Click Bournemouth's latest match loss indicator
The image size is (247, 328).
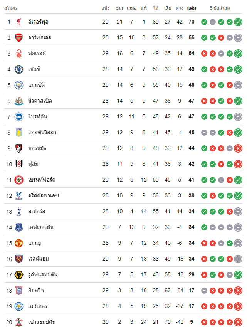point(238,148)
